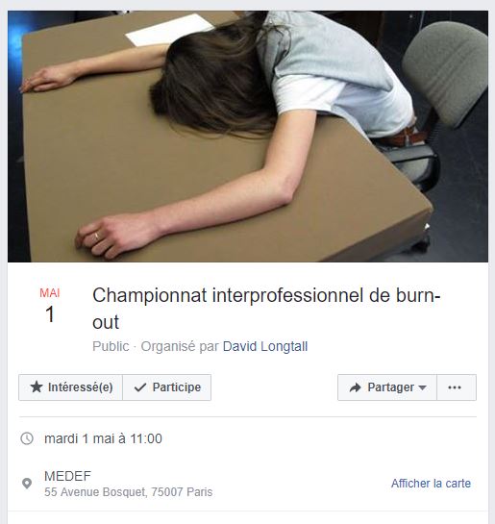Mark yourself as Intéressé(e)
The width and height of the screenshot is (495, 524).
[x=70, y=387]
